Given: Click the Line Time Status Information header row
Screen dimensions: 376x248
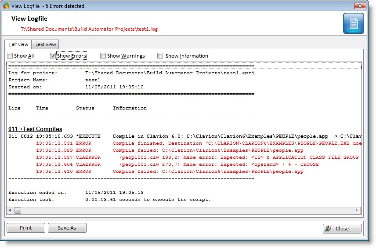Looking at the screenshot, I should pyautogui.click(x=184, y=108).
